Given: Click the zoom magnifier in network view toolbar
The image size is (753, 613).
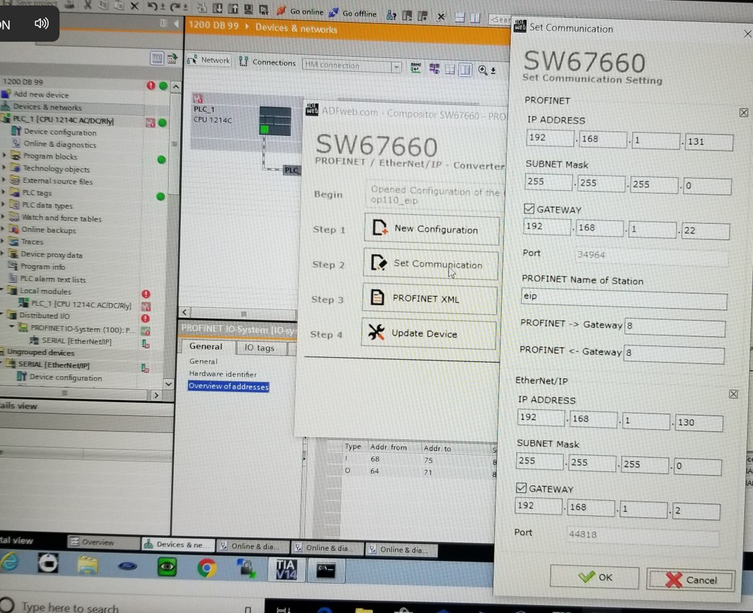Looking at the screenshot, I should [x=483, y=70].
